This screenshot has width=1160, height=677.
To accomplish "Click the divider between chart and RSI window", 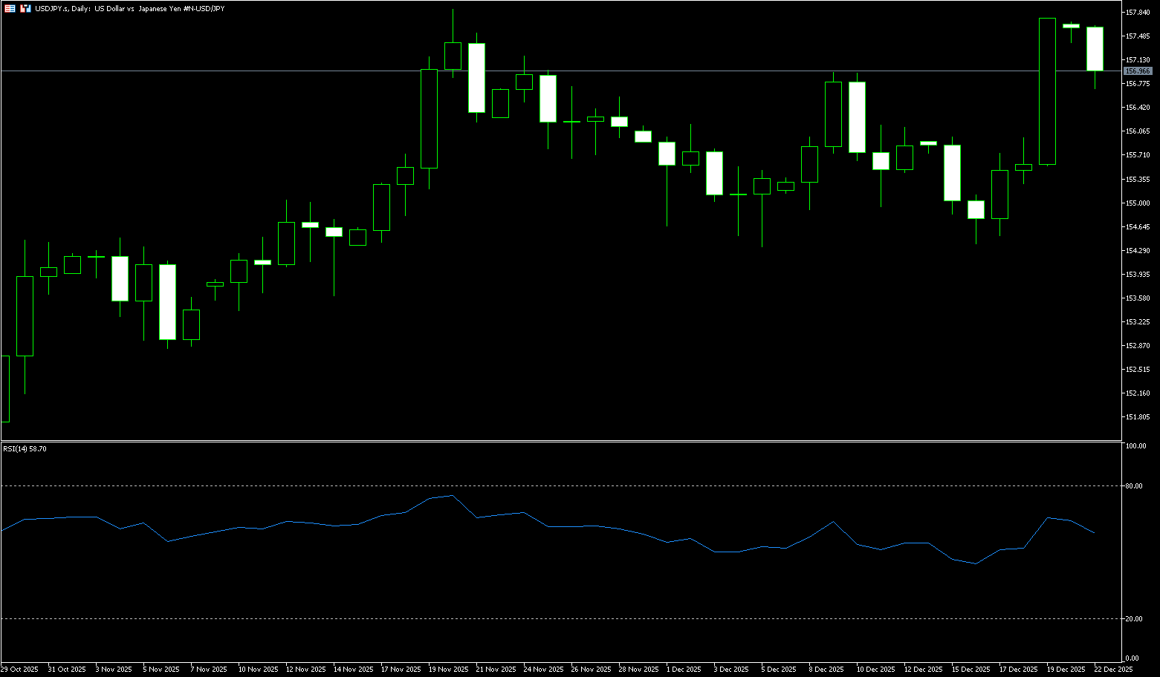I will pos(580,441).
